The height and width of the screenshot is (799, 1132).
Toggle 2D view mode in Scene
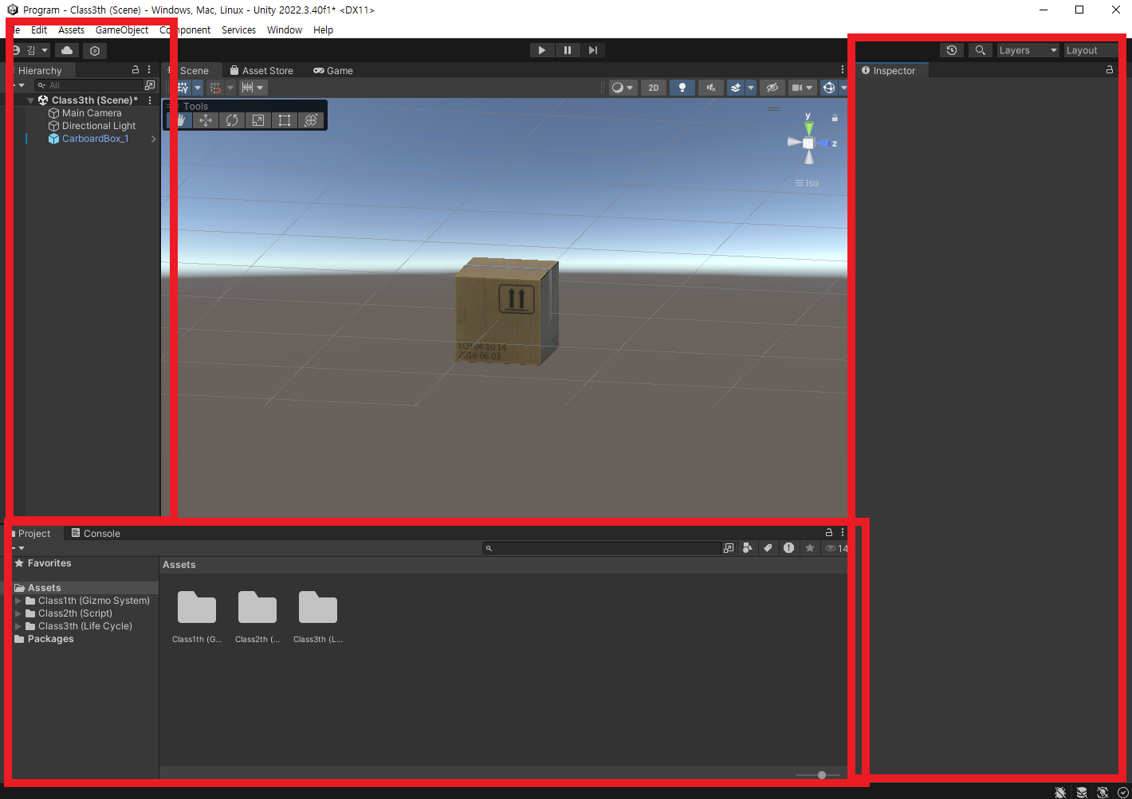(653, 88)
